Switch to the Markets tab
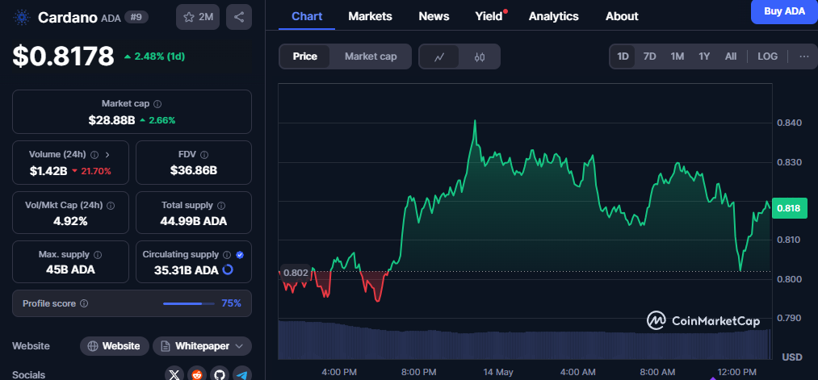 tap(370, 16)
